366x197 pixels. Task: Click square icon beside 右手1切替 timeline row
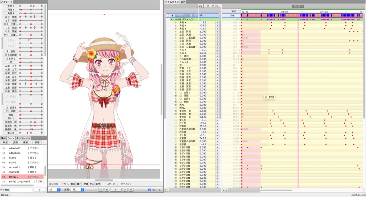click(x=176, y=147)
